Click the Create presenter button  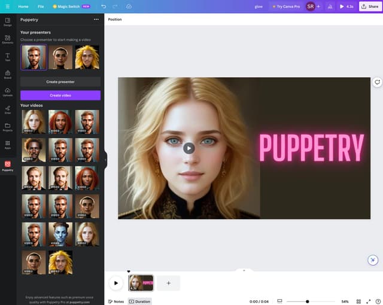coord(60,82)
